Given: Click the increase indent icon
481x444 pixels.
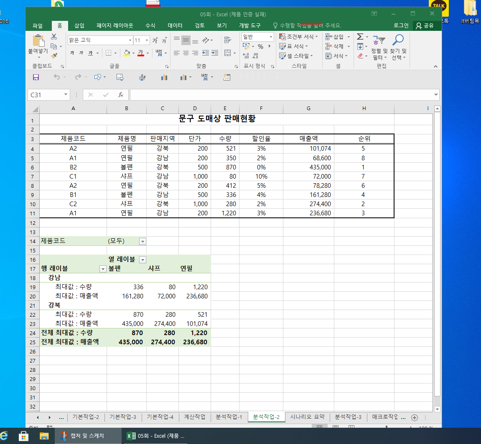Looking at the screenshot, I should pos(215,53).
